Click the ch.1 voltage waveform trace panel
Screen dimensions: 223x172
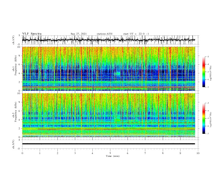(111, 40)
